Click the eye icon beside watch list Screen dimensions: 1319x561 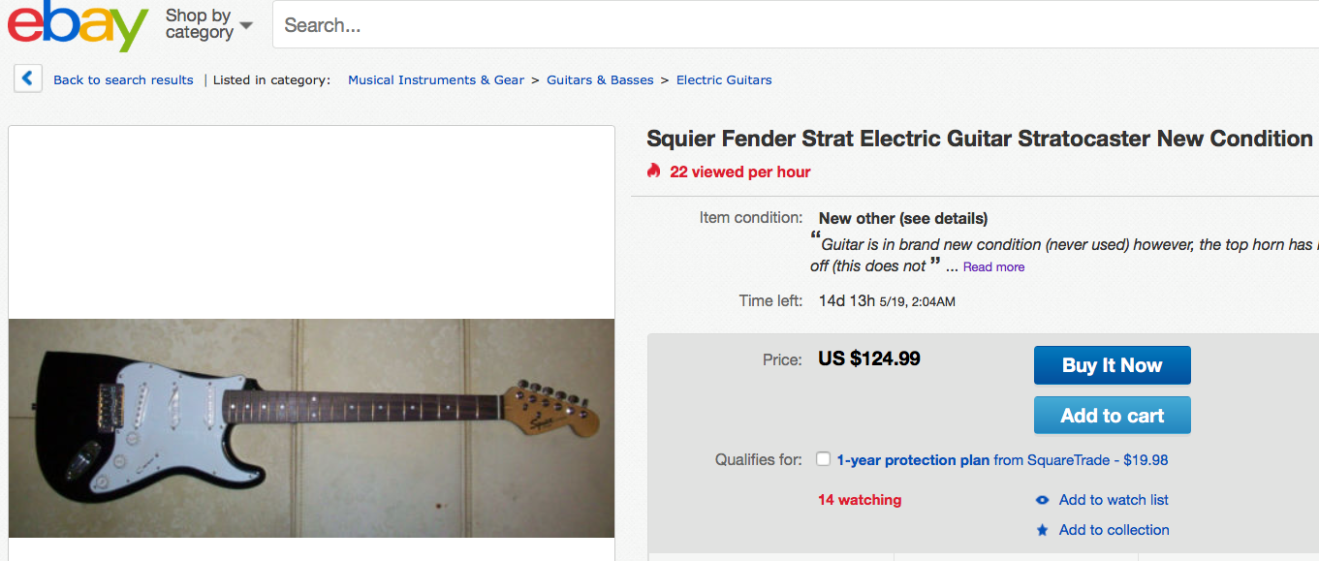click(1042, 500)
